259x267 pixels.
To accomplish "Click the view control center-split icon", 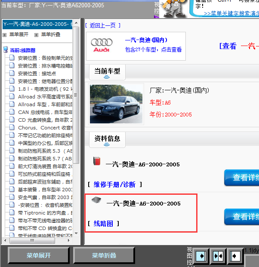I will (218, 256).
